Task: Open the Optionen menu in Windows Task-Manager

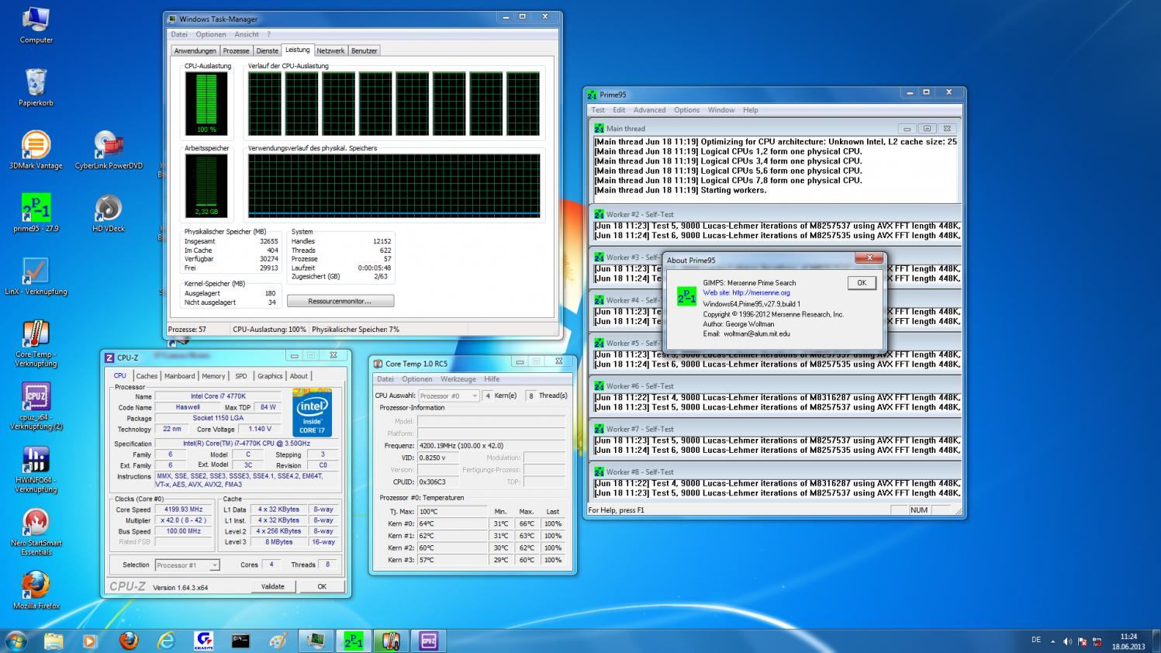Action: 211,34
